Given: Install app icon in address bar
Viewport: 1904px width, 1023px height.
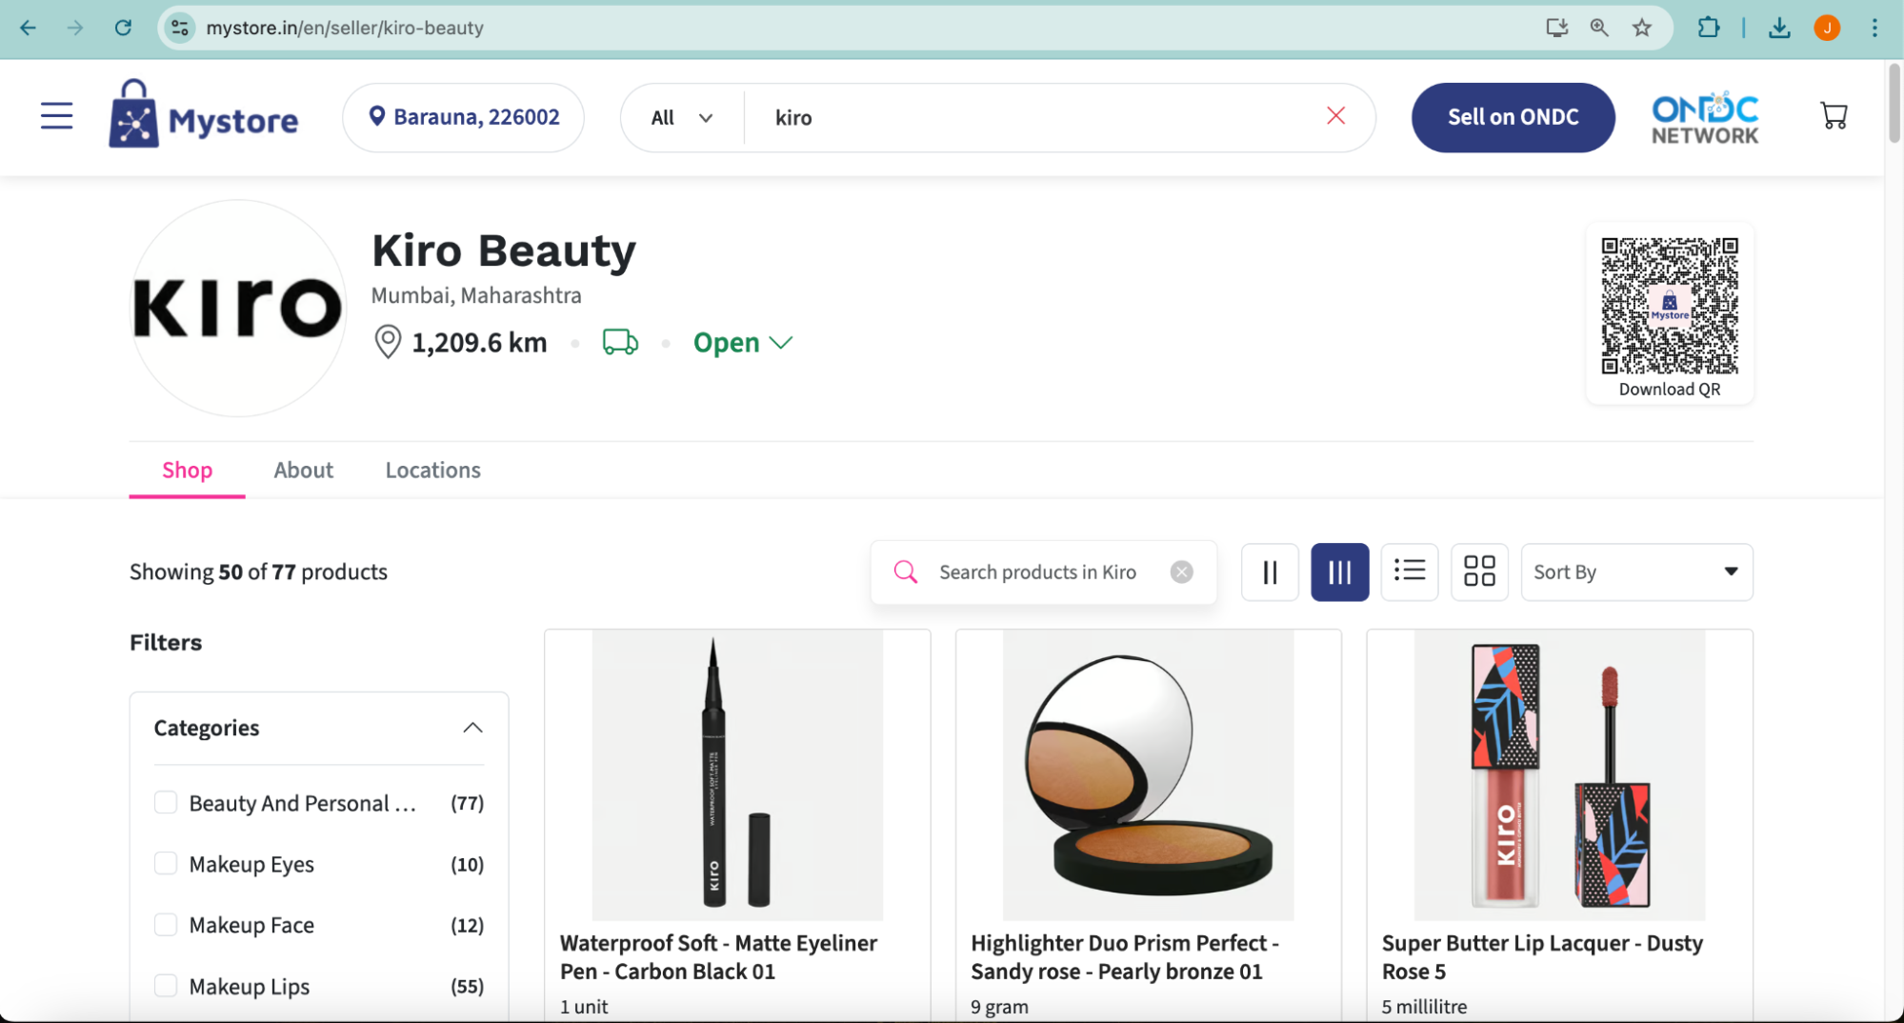Looking at the screenshot, I should pos(1556,28).
